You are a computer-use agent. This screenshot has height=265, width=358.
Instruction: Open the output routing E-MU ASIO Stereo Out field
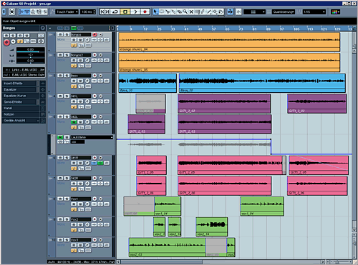[24, 75]
